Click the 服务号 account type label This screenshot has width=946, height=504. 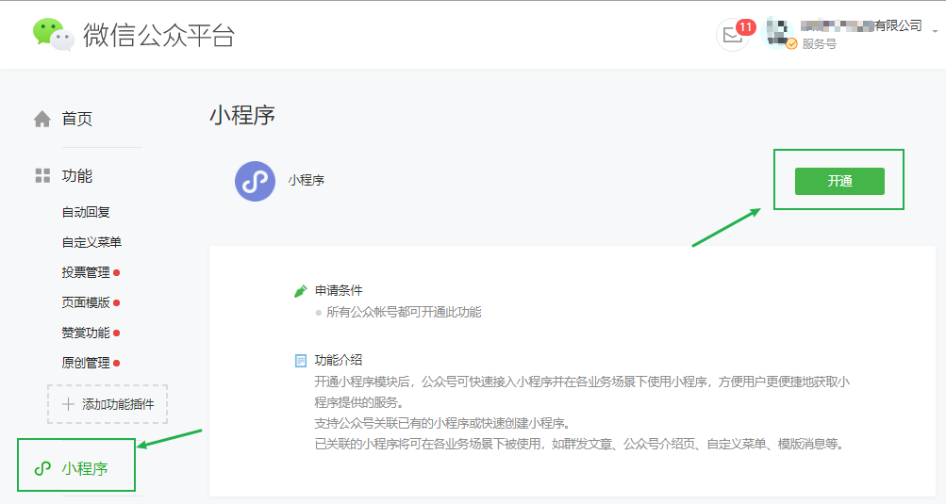click(x=819, y=44)
